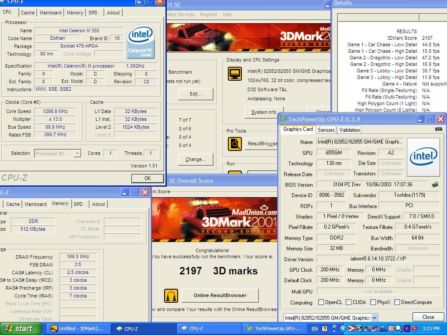Click the purple square tray icon
The height and width of the screenshot is (335, 447).
pos(407,328)
